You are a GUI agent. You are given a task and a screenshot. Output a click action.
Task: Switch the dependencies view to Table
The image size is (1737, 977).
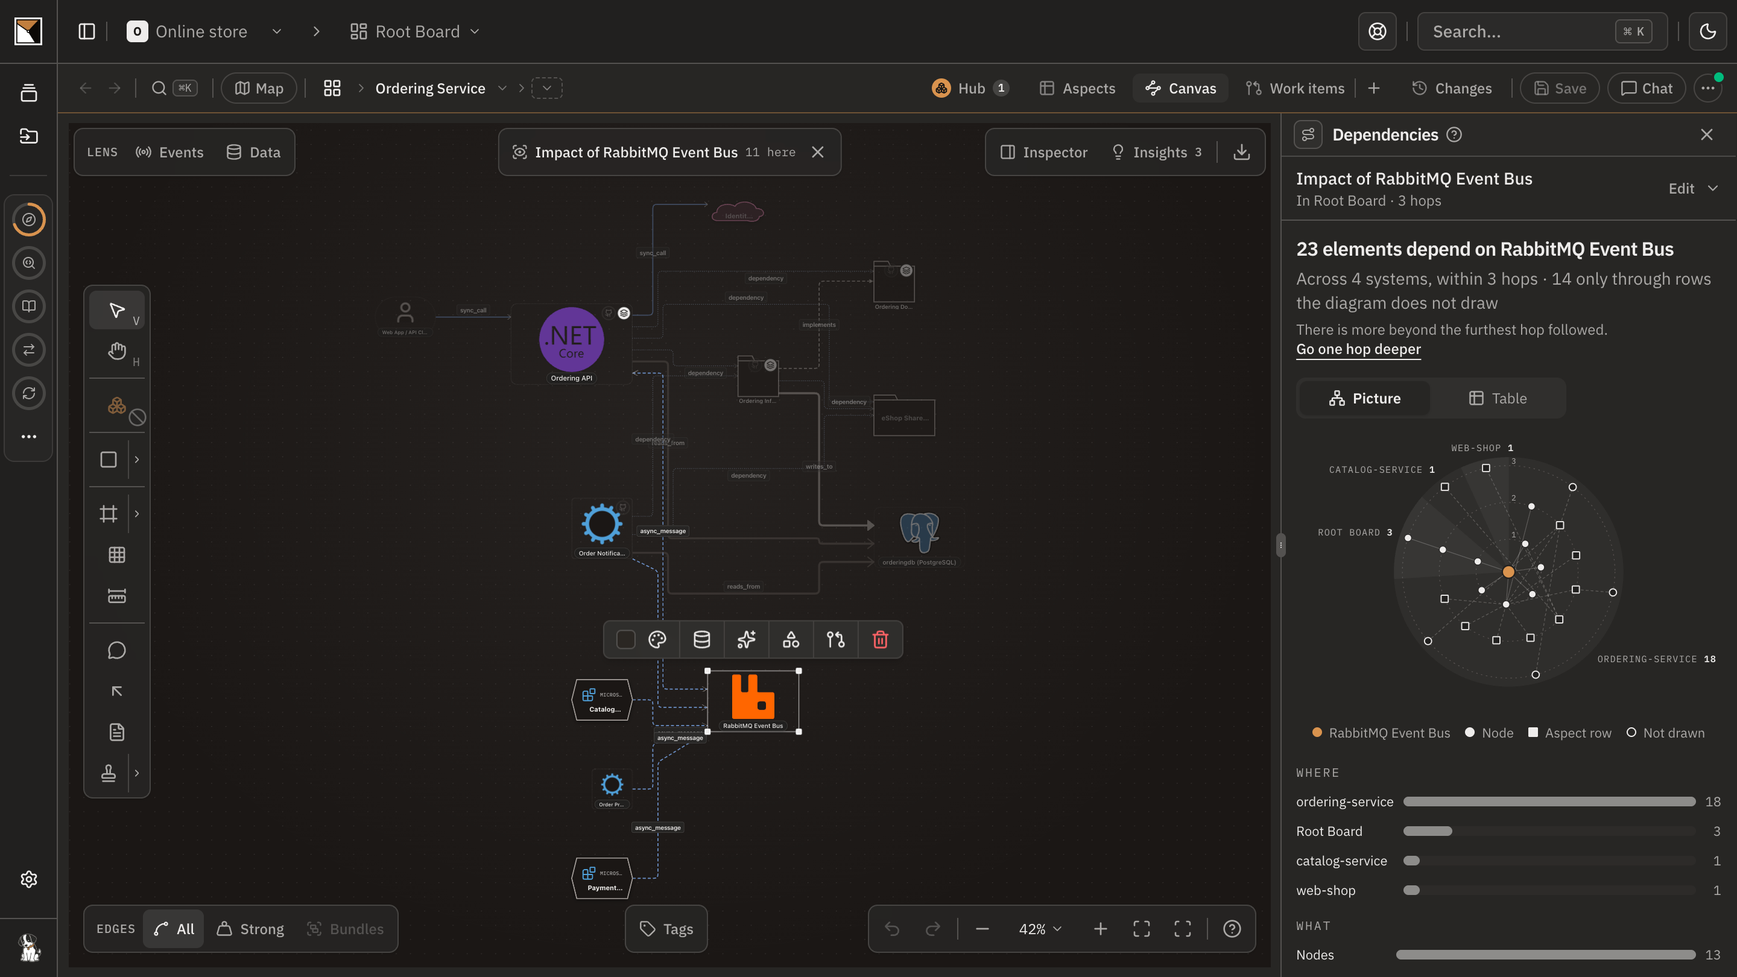[1498, 399]
